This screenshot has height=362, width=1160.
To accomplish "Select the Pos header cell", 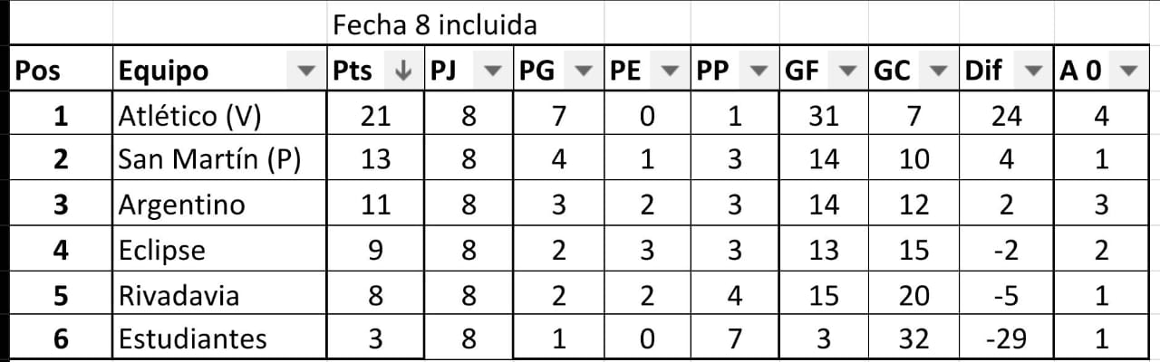I will click(x=60, y=71).
